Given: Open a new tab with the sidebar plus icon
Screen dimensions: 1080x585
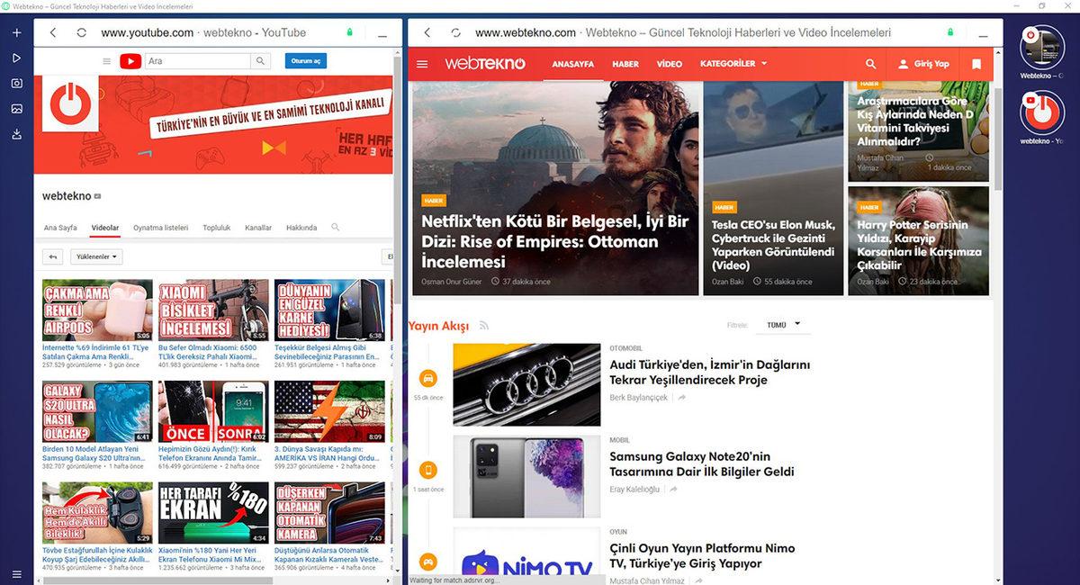Looking at the screenshot, I should [x=14, y=31].
